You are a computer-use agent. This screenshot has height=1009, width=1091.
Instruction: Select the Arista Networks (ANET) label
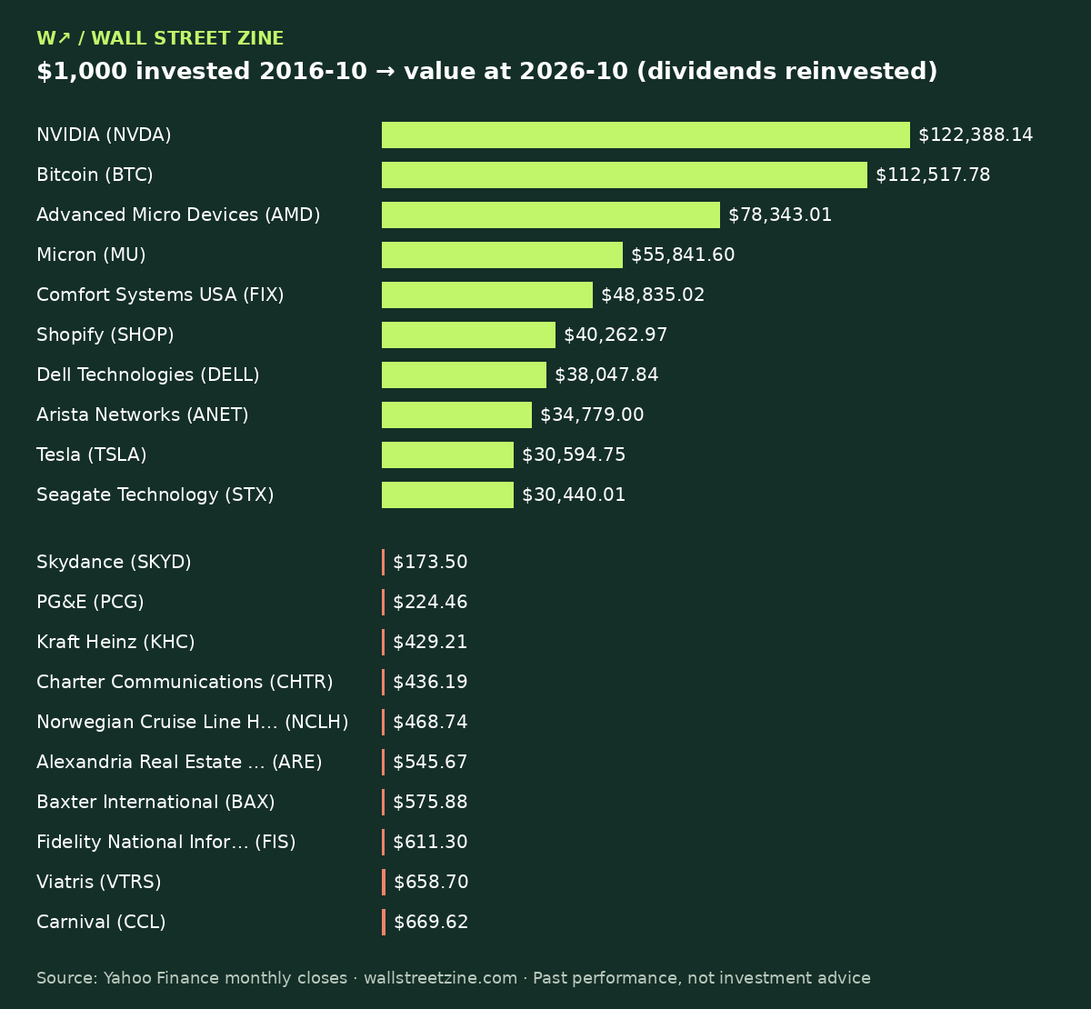[x=143, y=415]
